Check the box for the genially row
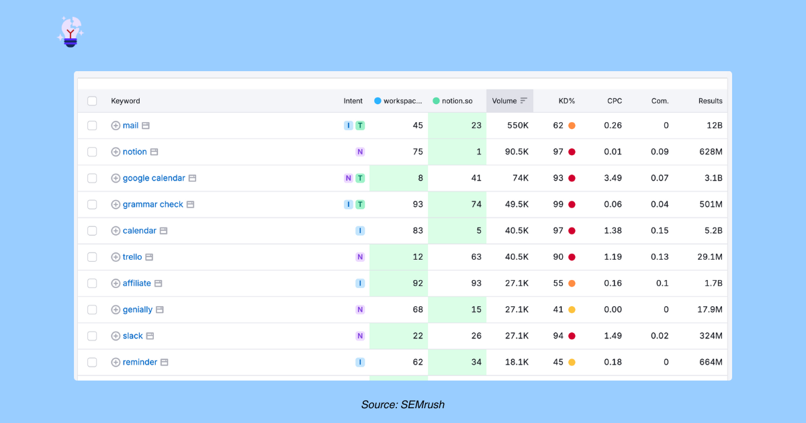 coord(92,310)
